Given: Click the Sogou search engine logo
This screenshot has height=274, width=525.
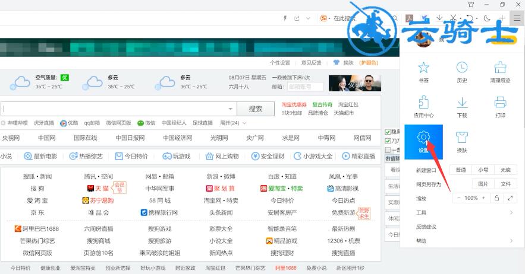Looking at the screenshot, I should point(323,18).
